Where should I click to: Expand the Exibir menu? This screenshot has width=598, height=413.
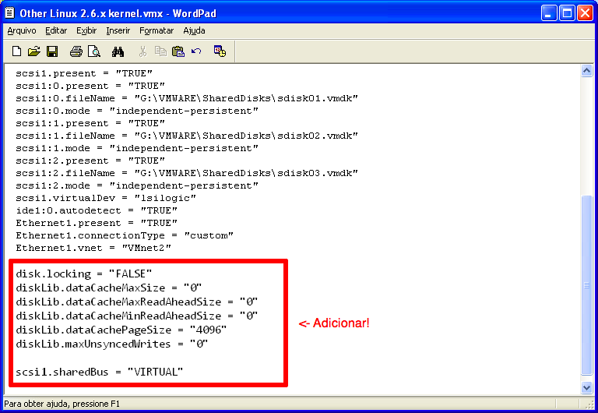click(86, 30)
